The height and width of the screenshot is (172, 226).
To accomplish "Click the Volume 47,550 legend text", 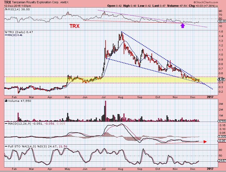I will coord(19,101).
